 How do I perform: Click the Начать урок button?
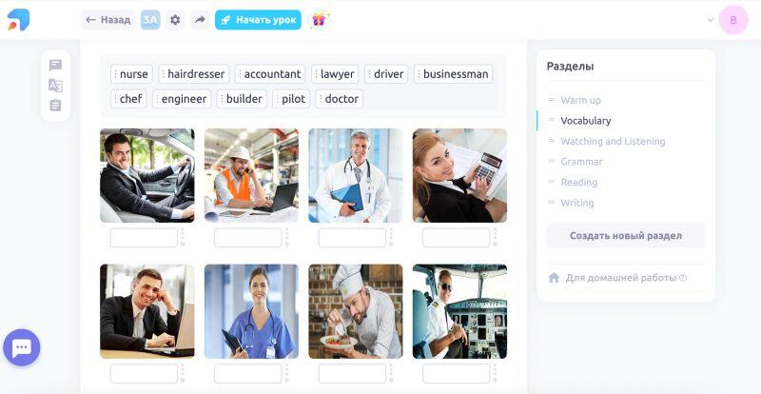click(258, 20)
